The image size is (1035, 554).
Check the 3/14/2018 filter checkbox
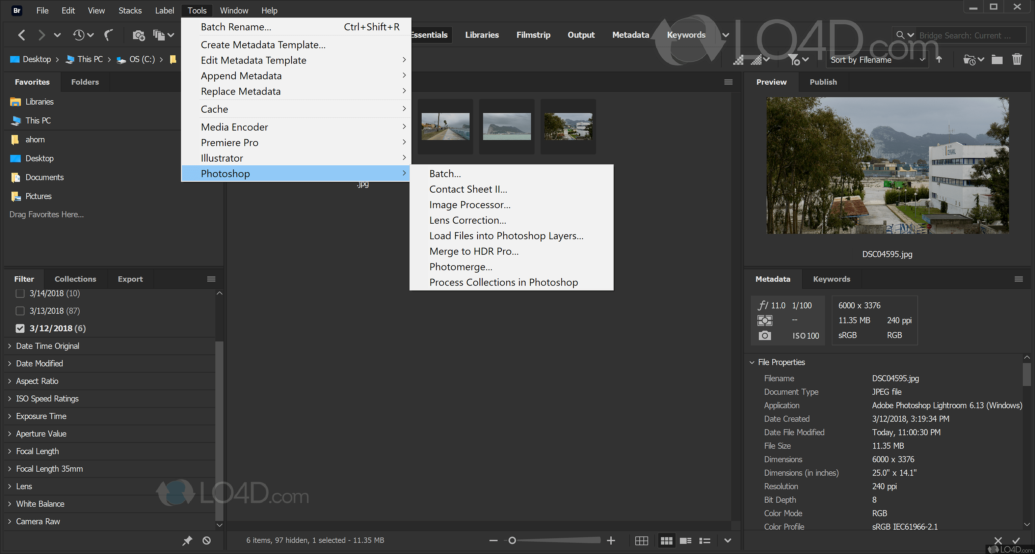[x=20, y=294]
